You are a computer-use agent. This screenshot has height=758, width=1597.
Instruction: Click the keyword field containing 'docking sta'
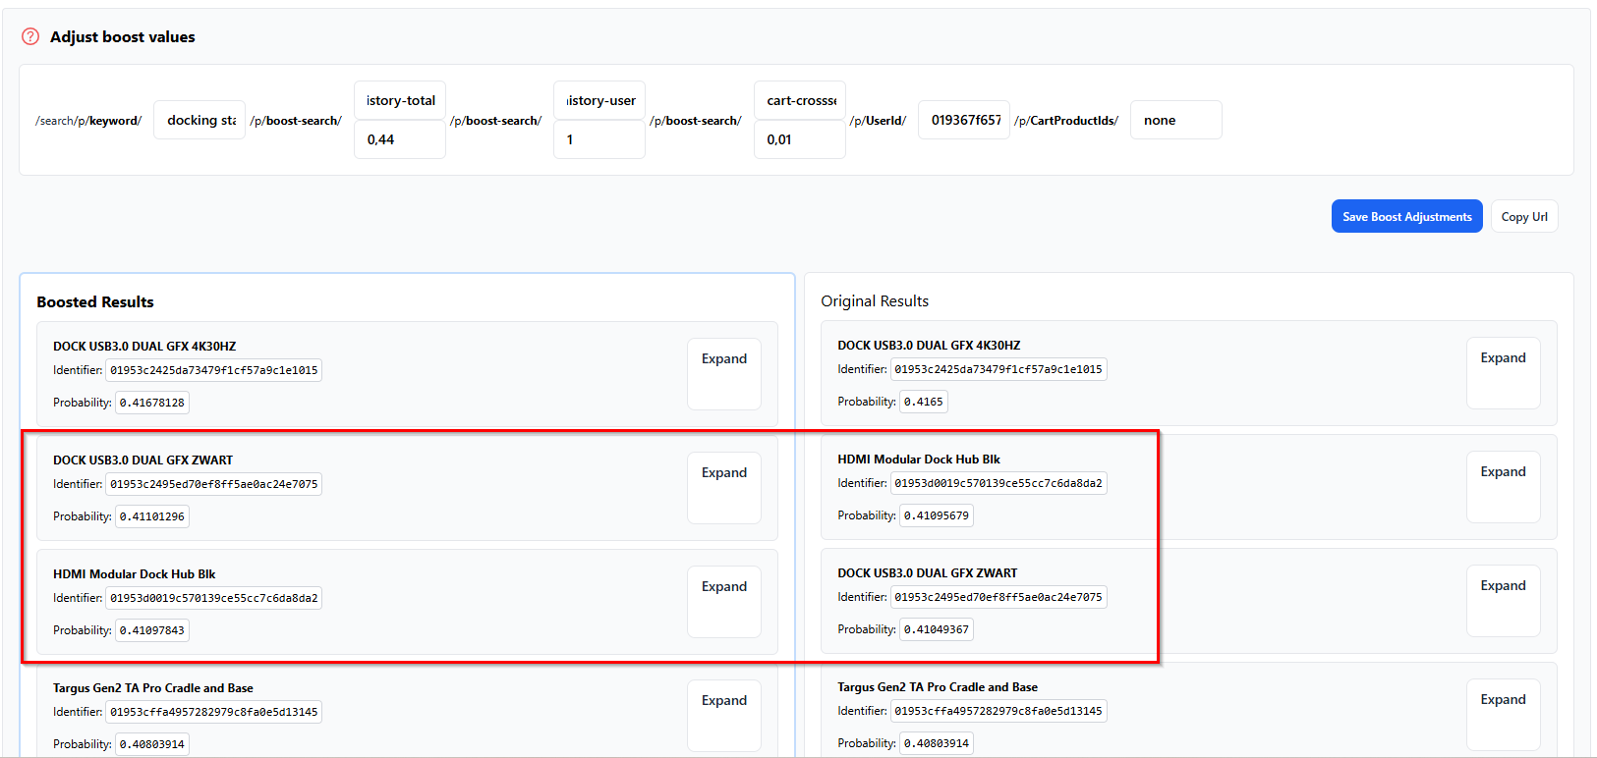click(x=200, y=120)
